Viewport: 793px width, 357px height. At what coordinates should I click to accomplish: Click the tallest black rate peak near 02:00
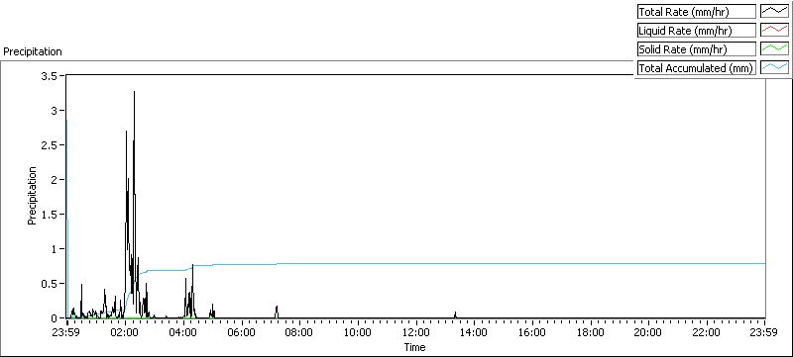[x=134, y=92]
